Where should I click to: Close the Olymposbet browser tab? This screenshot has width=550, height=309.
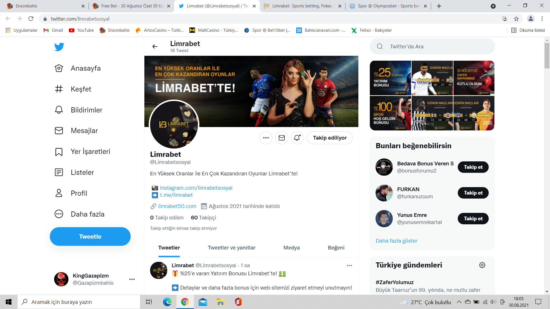[425, 6]
